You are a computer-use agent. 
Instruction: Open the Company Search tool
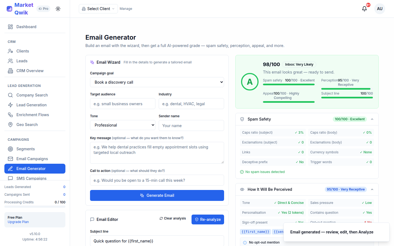point(31,95)
